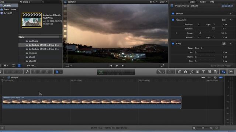The width and height of the screenshot is (236, 132).
Task: Open the transitions browser
Action: point(198,72)
